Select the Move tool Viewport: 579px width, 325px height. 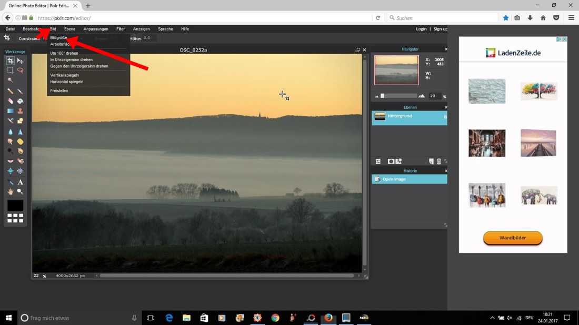[21, 60]
